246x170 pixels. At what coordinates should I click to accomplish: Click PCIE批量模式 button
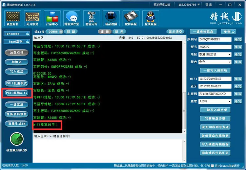[17, 83]
